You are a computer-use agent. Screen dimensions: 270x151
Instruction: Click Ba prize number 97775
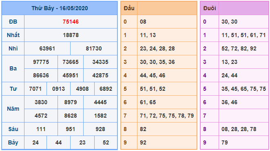click(41, 62)
